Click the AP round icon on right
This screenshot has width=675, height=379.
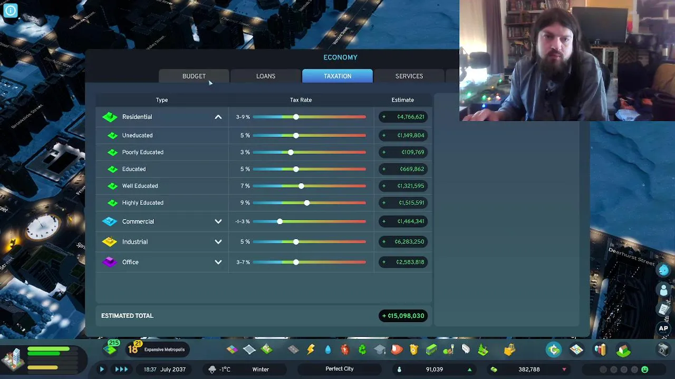click(663, 328)
